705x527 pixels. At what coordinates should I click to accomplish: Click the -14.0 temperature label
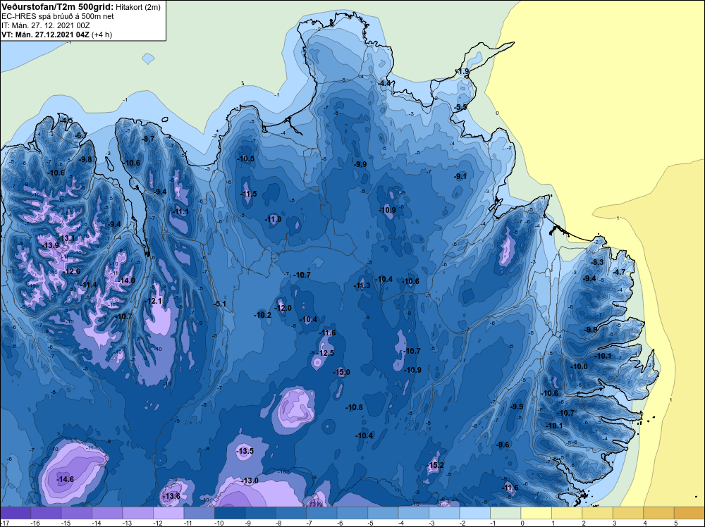pos(126,280)
